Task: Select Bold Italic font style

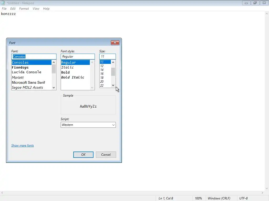Action: [75, 77]
